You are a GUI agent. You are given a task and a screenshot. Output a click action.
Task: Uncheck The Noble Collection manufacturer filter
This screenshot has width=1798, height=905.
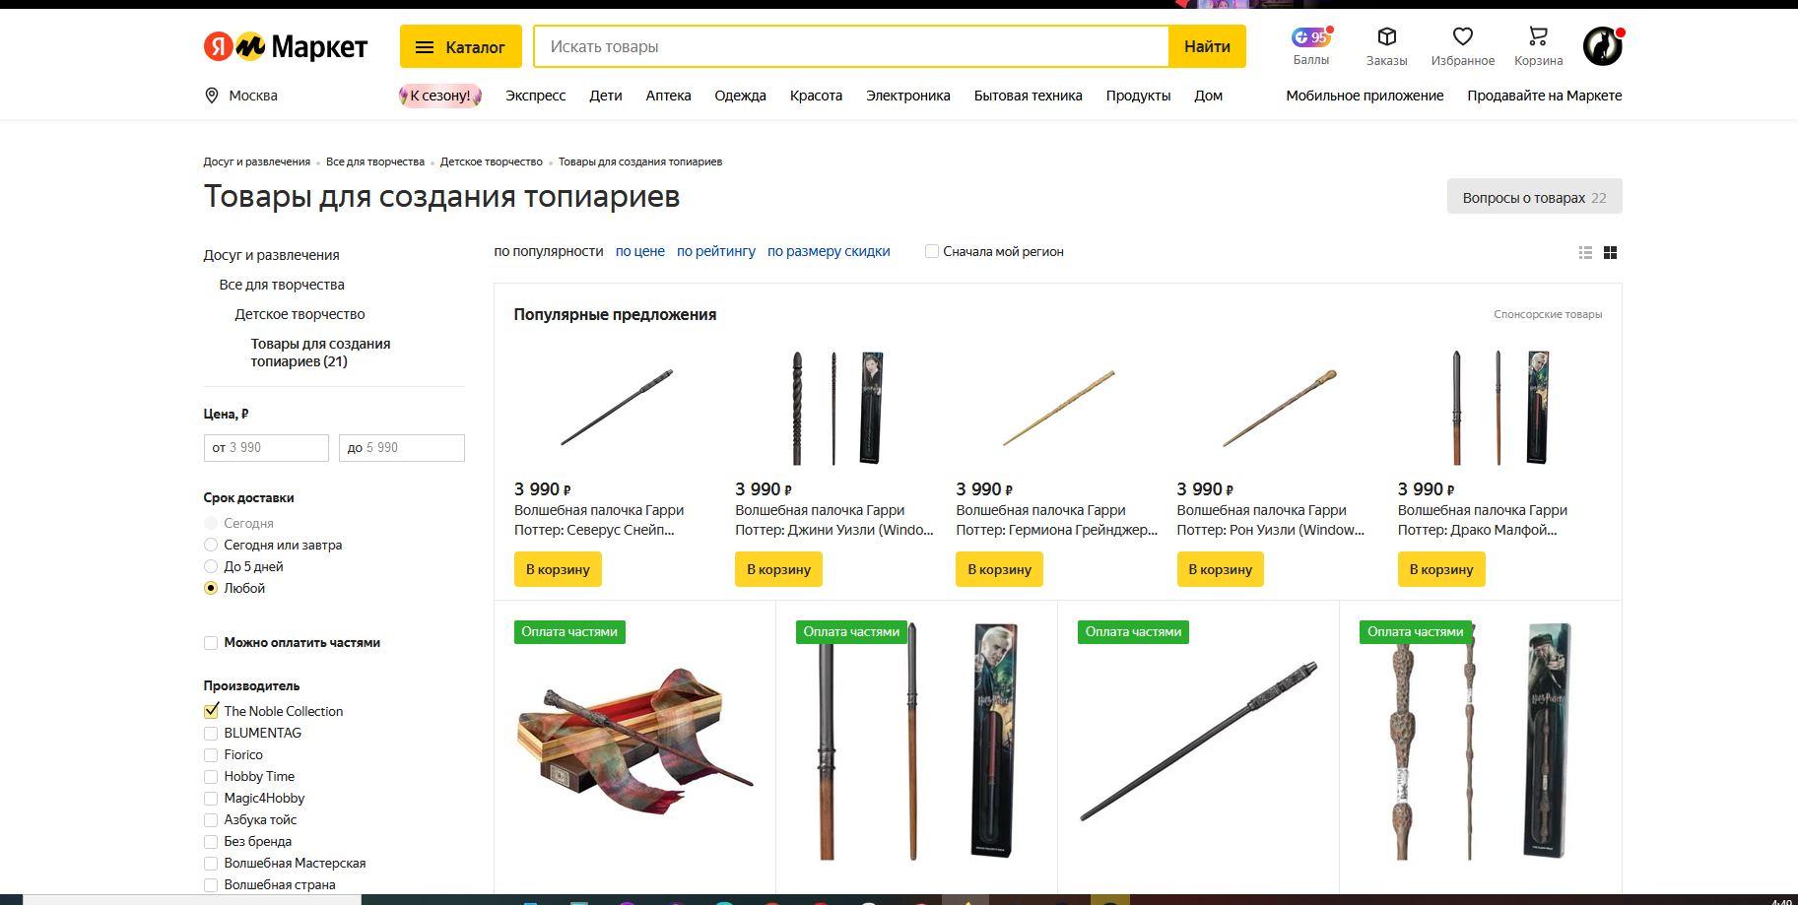[211, 711]
